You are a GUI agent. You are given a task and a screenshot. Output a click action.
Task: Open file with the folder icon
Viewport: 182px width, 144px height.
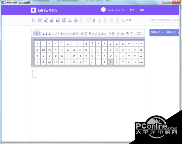[34, 20]
